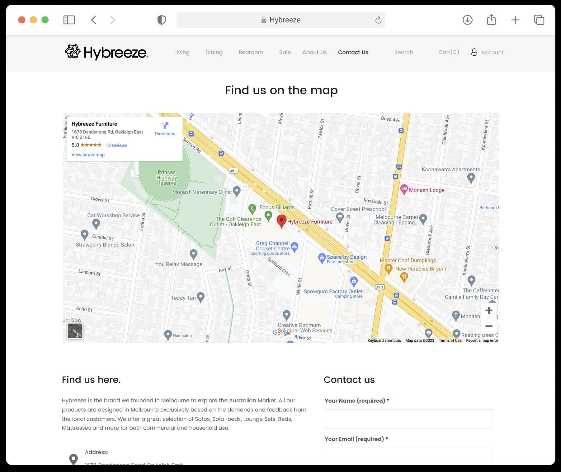Click the Google logo on map
The width and height of the screenshot is (561, 472).
pyautogui.click(x=282, y=333)
